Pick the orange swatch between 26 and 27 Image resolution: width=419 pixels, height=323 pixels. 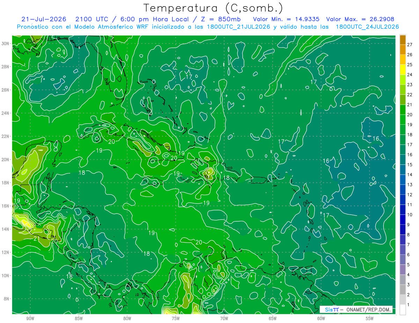(x=403, y=49)
